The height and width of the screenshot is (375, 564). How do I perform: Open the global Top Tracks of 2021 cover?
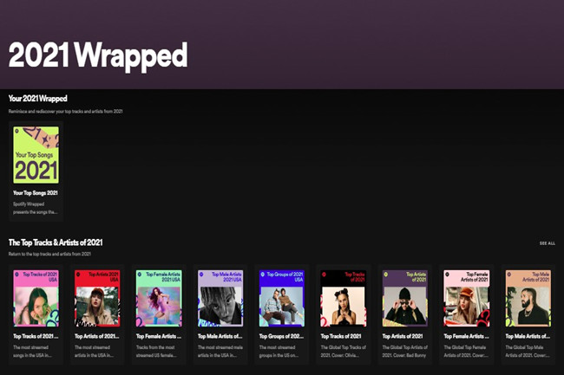click(343, 298)
